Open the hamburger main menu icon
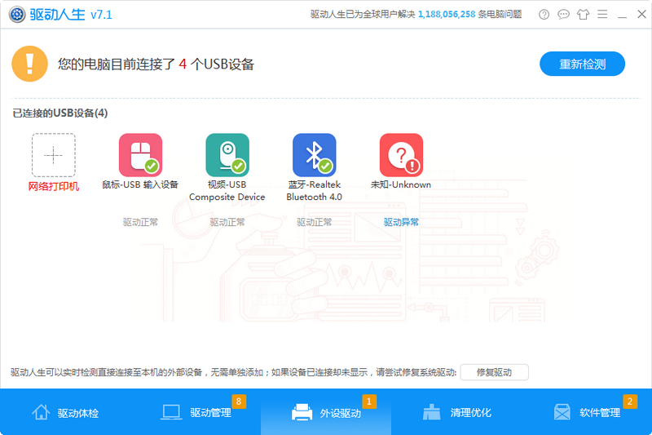Image resolution: width=652 pixels, height=435 pixels. (x=602, y=15)
